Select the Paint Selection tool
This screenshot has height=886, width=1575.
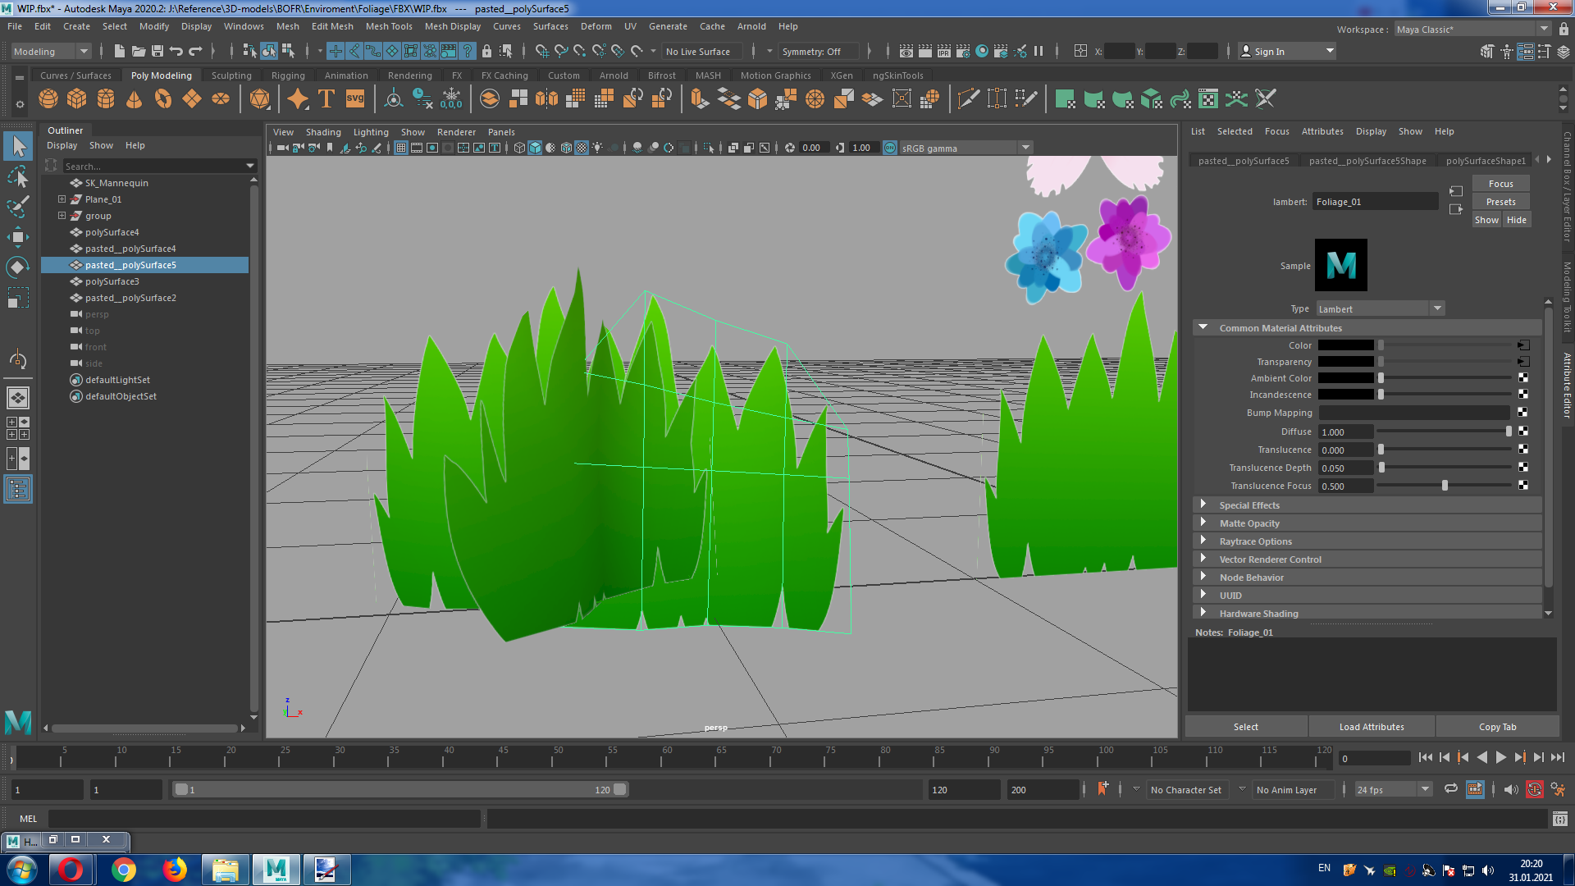pos(17,207)
